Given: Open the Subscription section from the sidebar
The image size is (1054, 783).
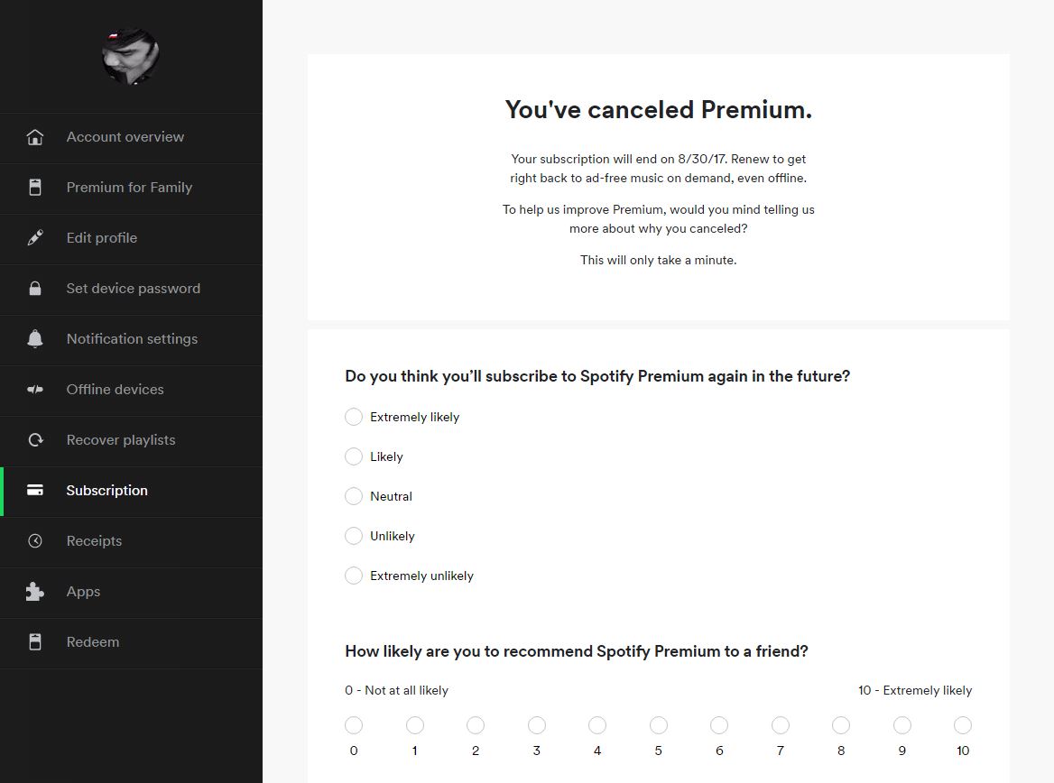Looking at the screenshot, I should pyautogui.click(x=106, y=491).
